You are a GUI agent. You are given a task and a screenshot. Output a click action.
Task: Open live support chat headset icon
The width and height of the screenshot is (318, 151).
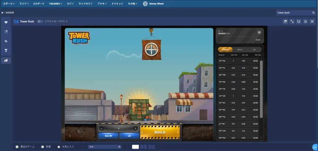click(x=315, y=147)
